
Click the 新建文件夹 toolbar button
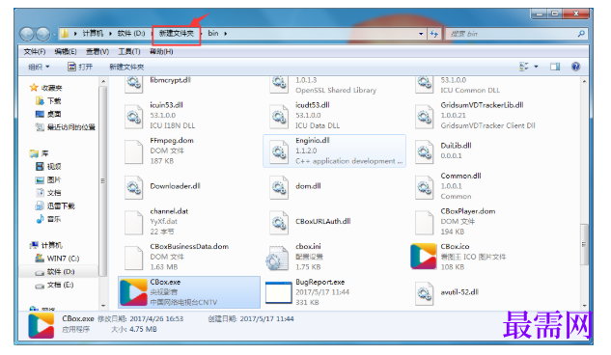click(126, 67)
